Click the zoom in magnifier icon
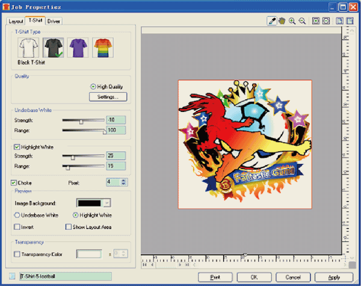Image resolution: width=361 pixels, height=286 pixels. tap(292, 20)
